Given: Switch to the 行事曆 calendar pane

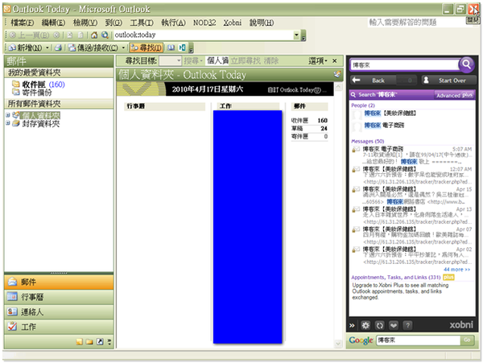Looking at the screenshot, I should coord(59,297).
